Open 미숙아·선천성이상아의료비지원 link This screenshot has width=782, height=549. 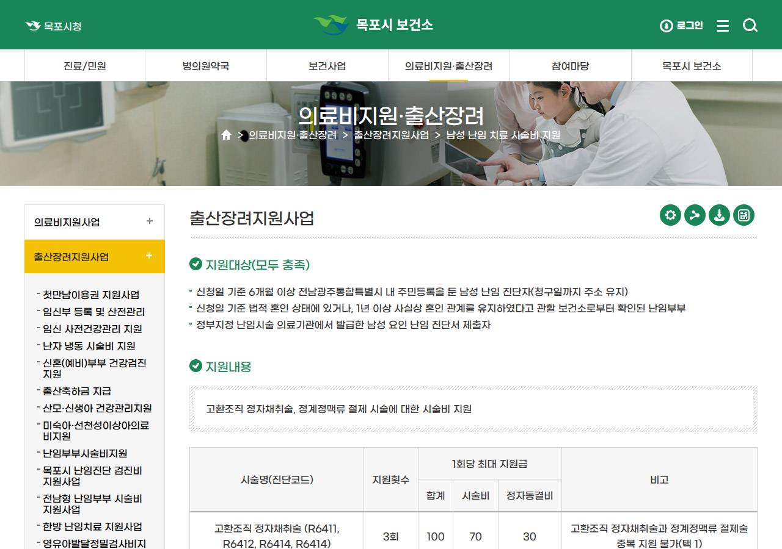point(96,431)
